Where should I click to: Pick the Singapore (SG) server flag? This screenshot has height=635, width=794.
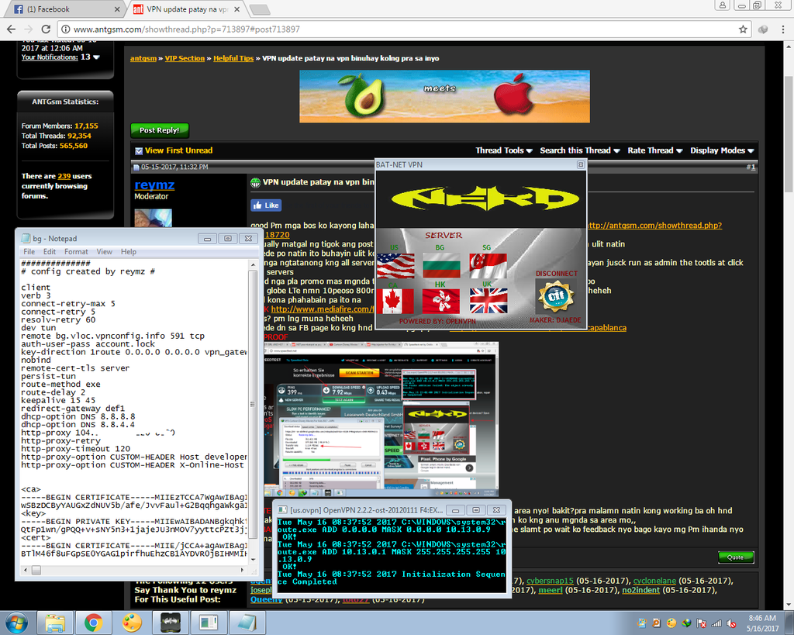[488, 266]
